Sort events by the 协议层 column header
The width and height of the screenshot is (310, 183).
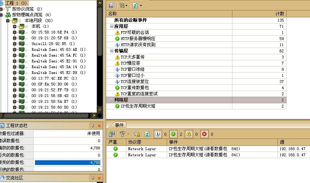point(147,142)
